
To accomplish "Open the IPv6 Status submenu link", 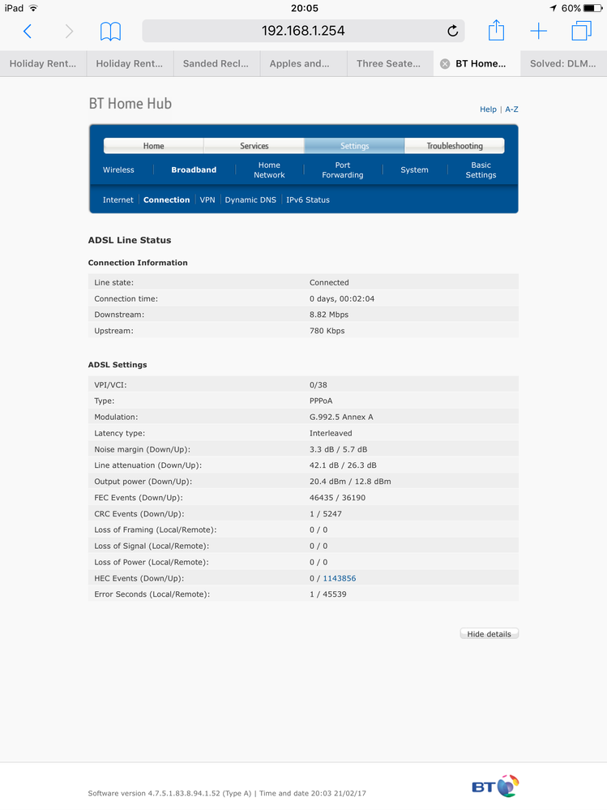I will click(308, 200).
